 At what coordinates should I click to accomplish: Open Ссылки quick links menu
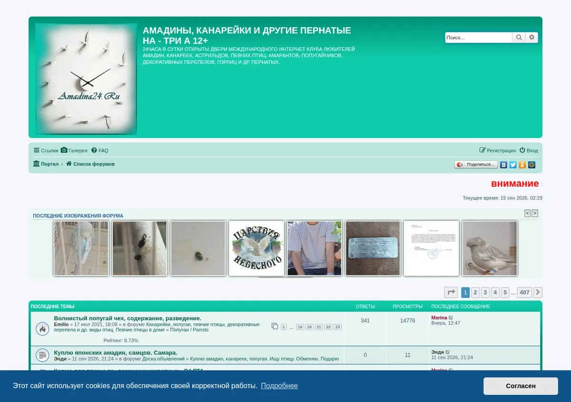pyautogui.click(x=46, y=151)
